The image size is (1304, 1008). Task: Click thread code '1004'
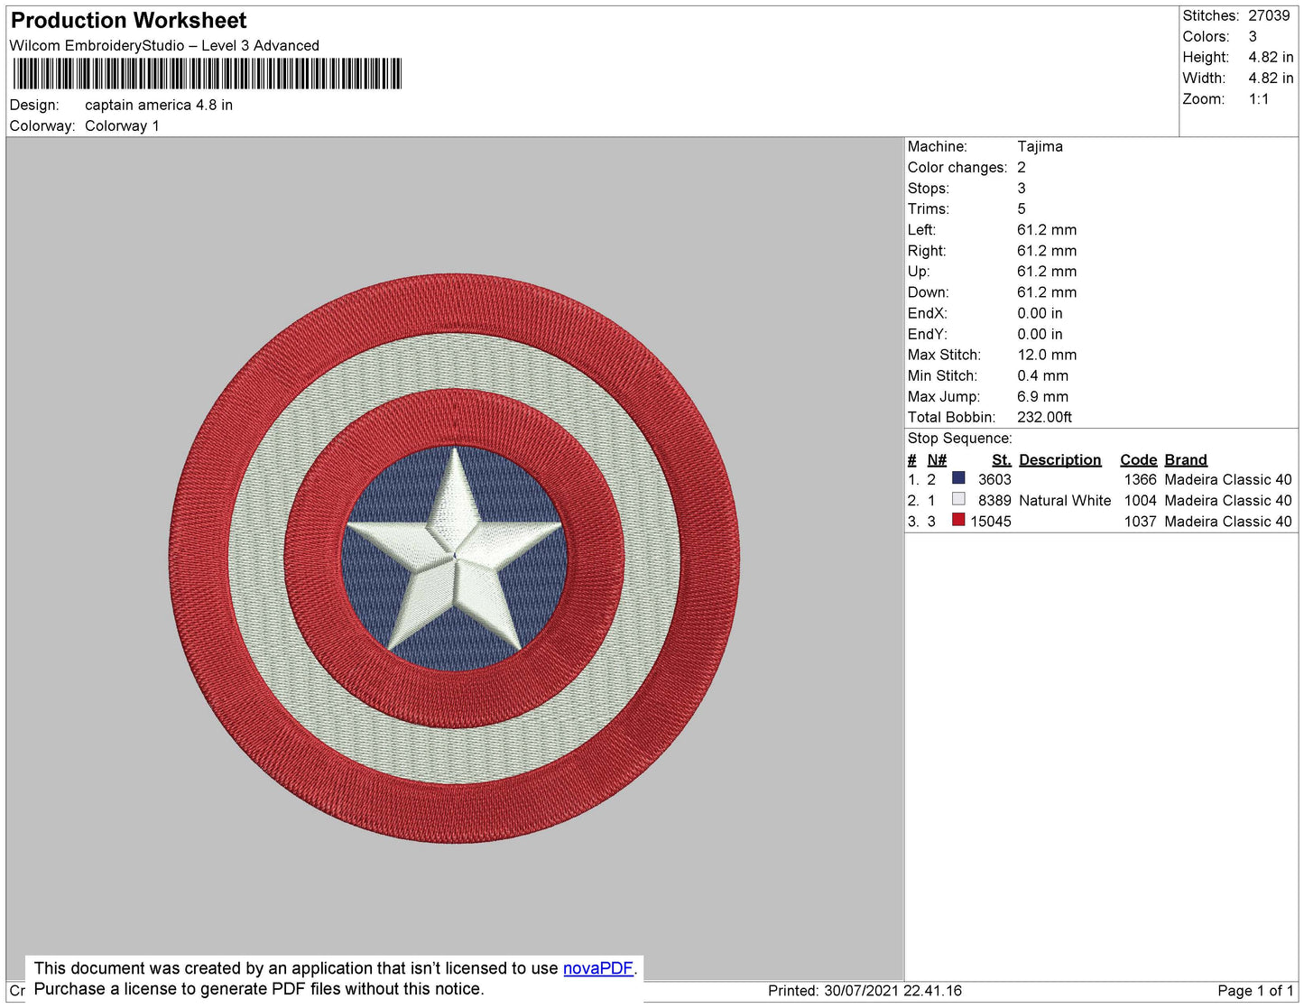1140,501
